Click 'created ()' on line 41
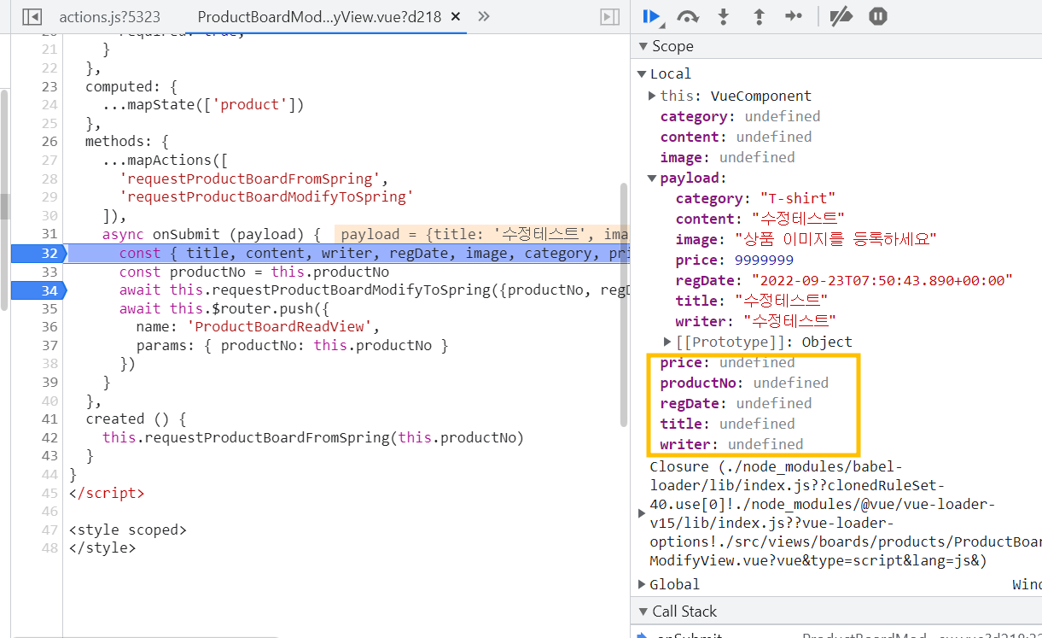Viewport: 1042px width, 638px height. [x=127, y=419]
